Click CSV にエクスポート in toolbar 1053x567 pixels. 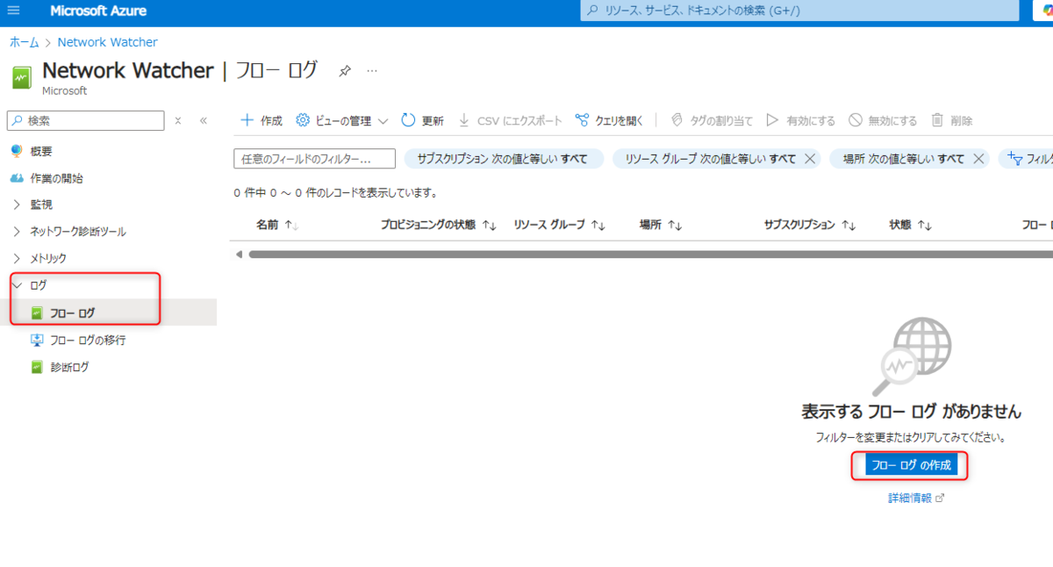coord(510,120)
